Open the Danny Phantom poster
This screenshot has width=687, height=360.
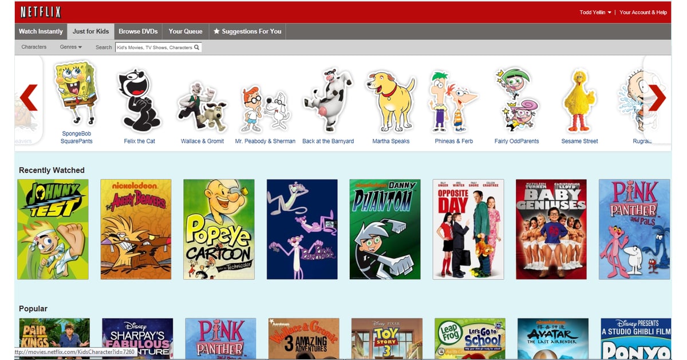click(x=385, y=229)
